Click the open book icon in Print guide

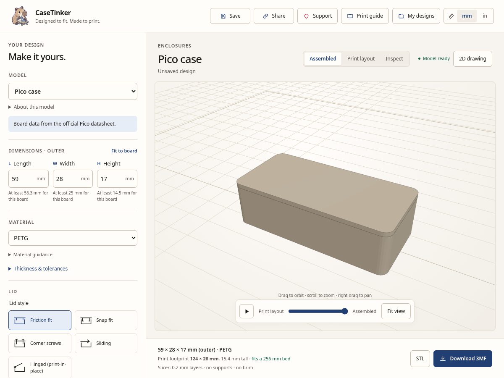[x=350, y=16]
